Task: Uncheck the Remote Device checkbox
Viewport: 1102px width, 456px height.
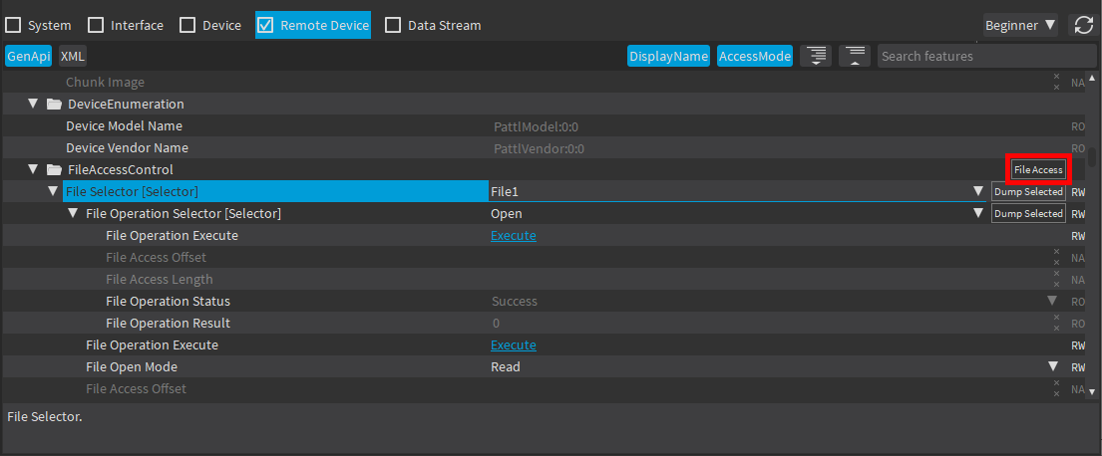Action: coord(265,25)
